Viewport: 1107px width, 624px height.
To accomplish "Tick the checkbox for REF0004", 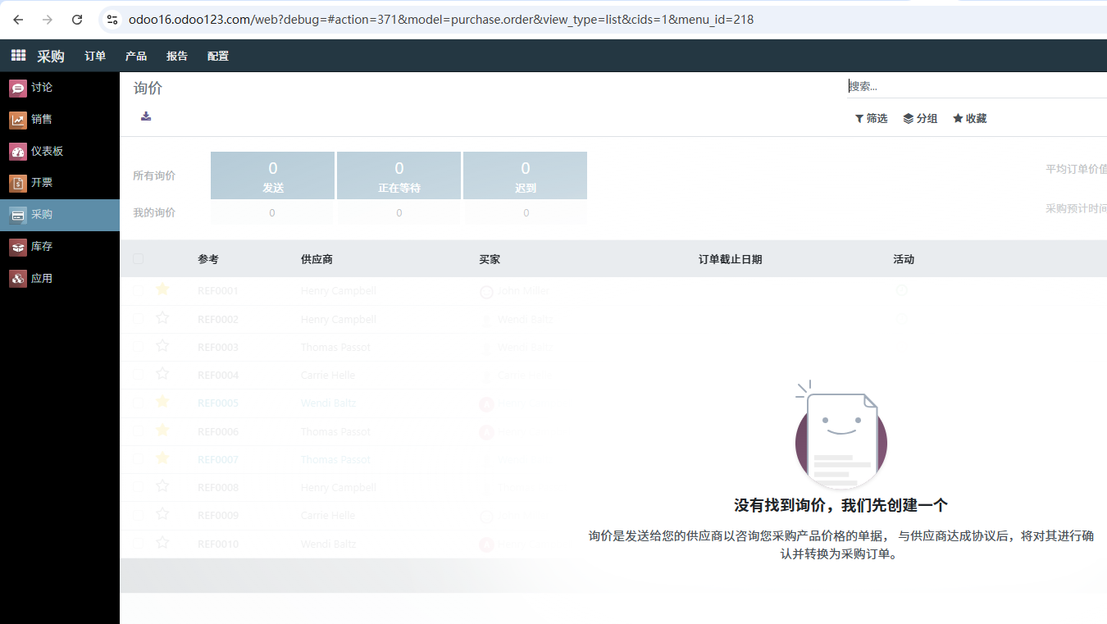I will click(138, 375).
